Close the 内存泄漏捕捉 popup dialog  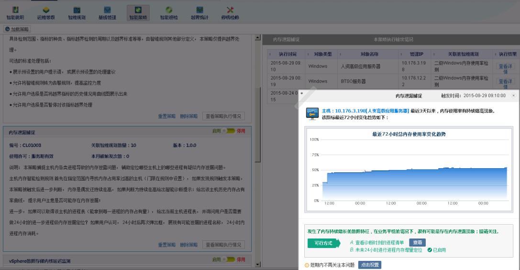click(x=513, y=96)
